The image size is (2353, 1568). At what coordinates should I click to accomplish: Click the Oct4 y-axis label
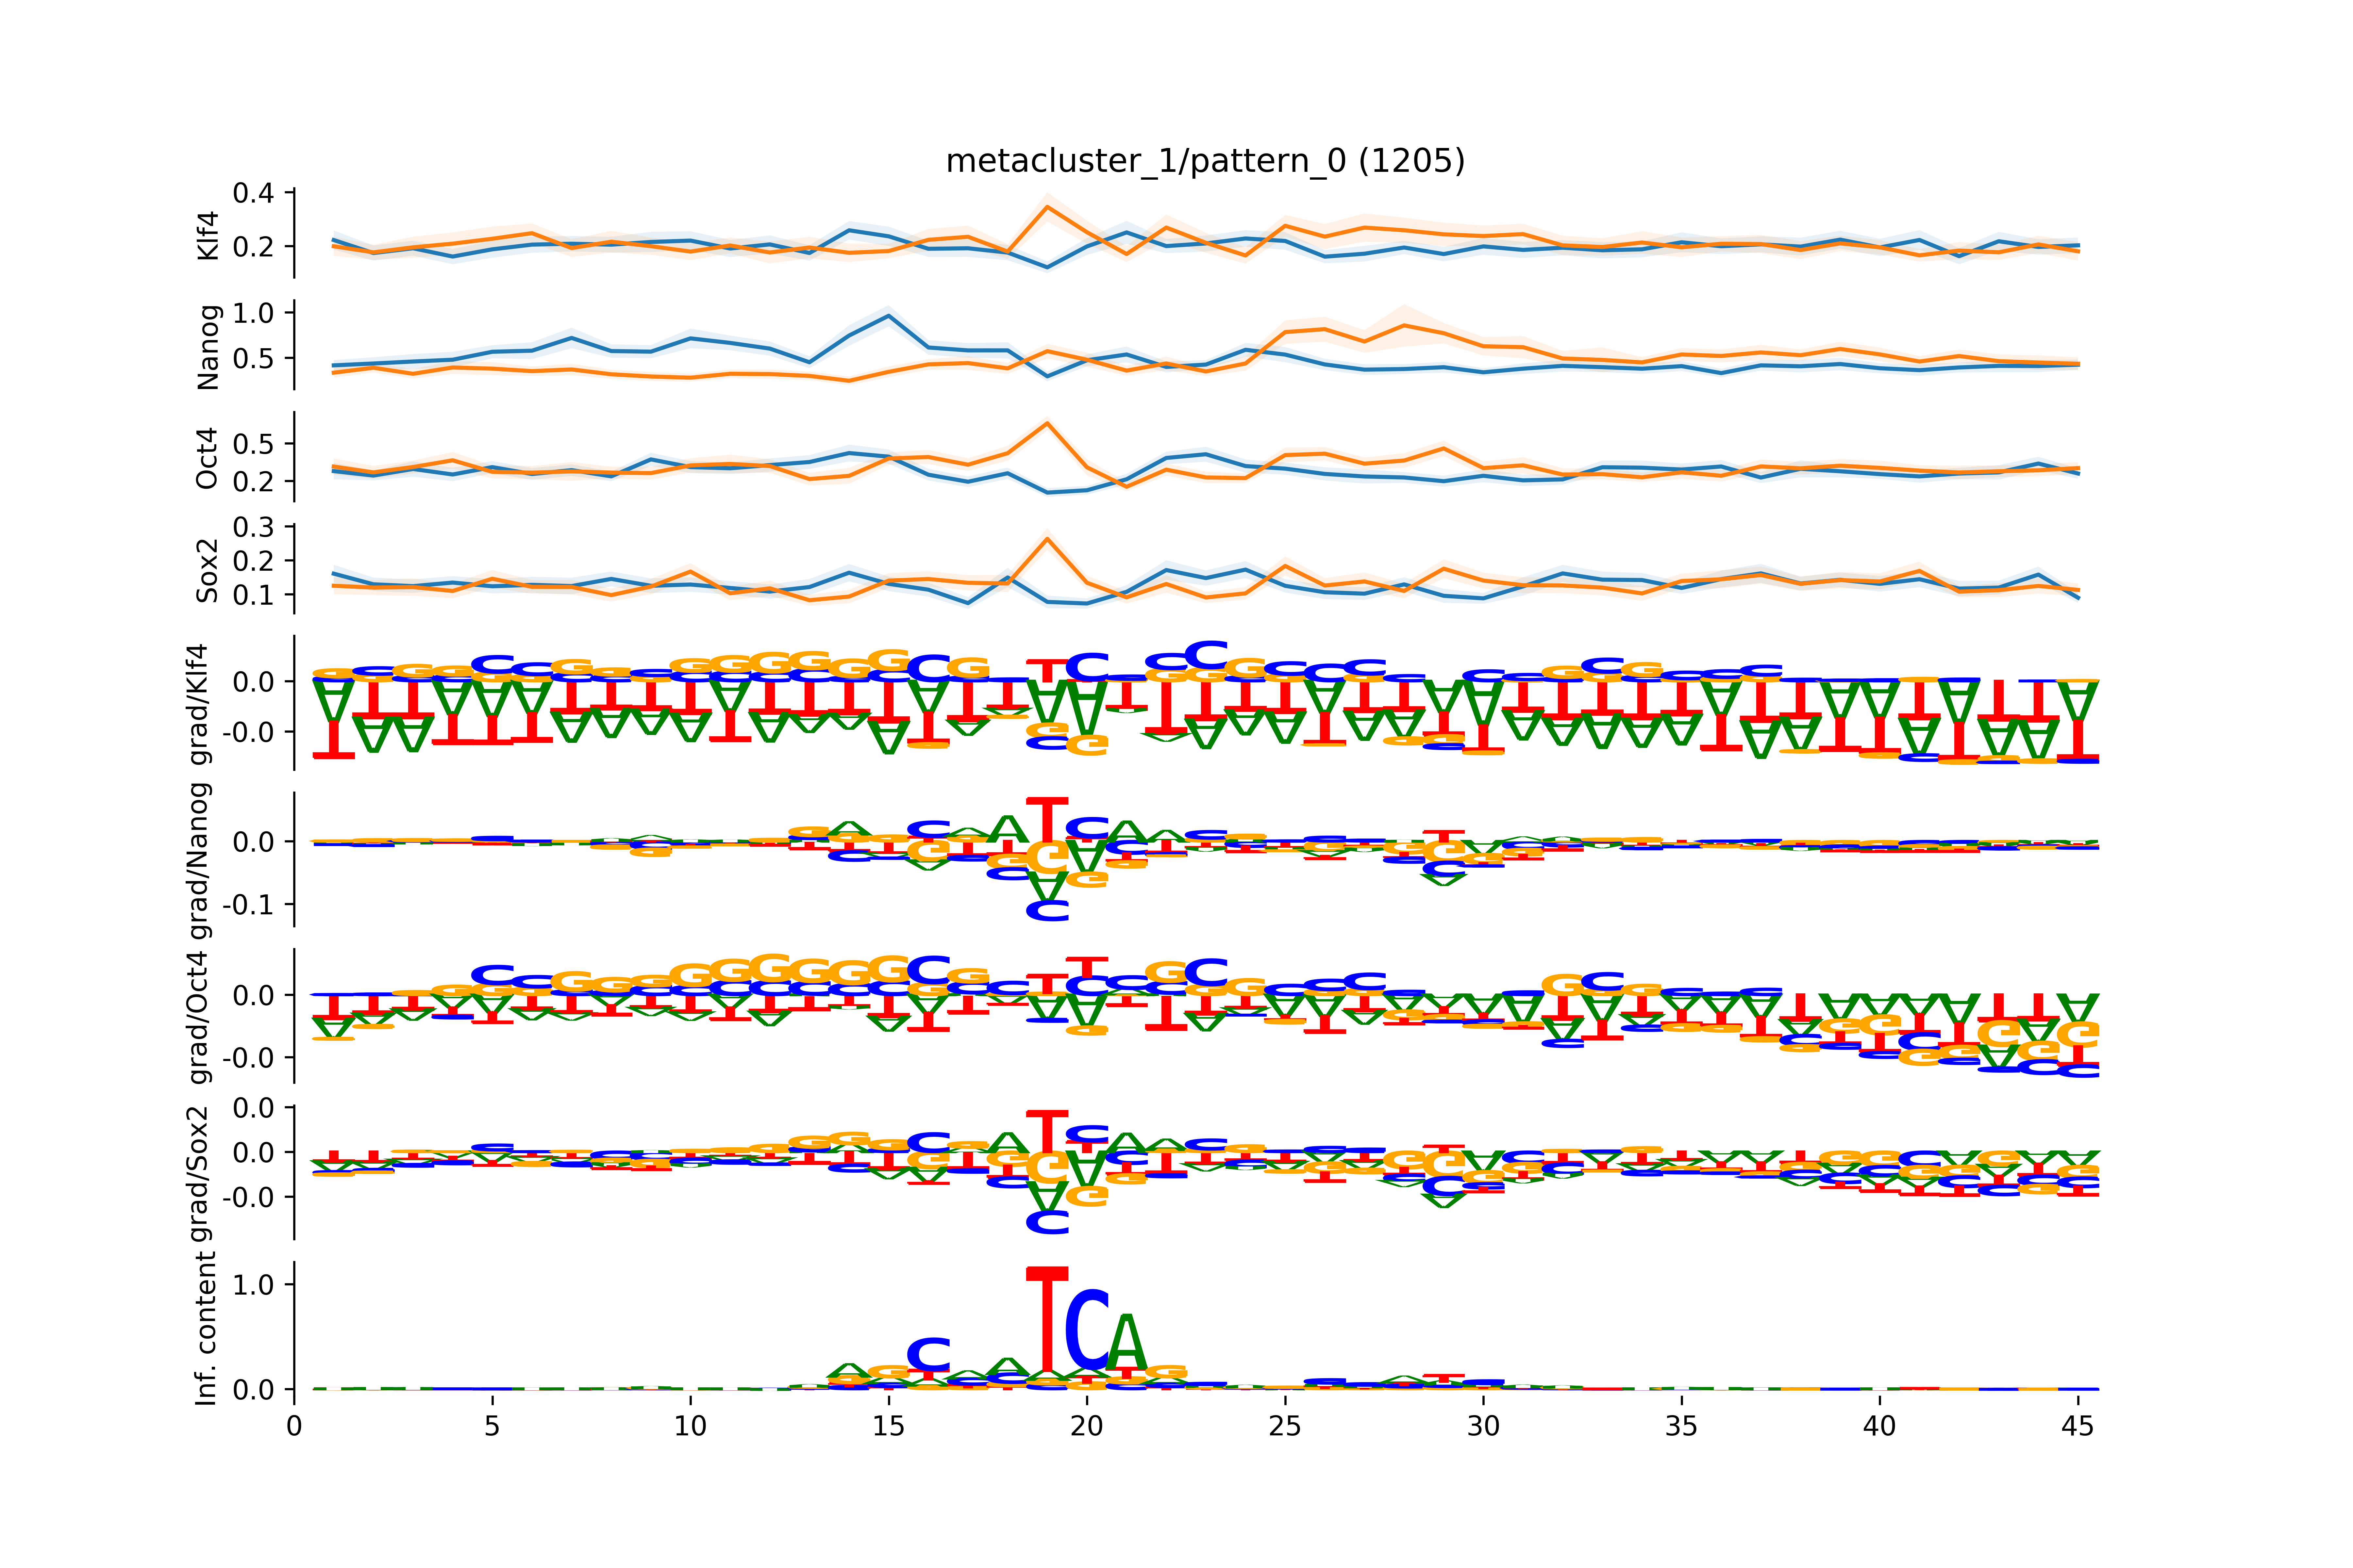tap(207, 458)
